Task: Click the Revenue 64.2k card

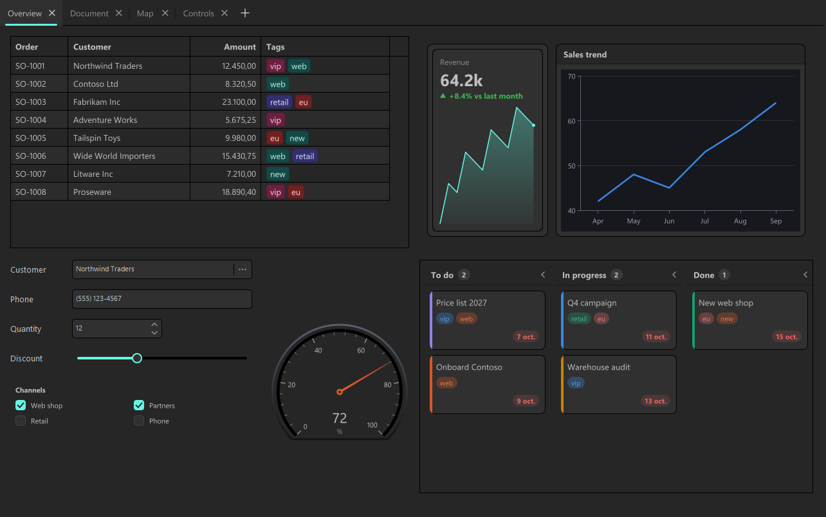Action: point(488,140)
